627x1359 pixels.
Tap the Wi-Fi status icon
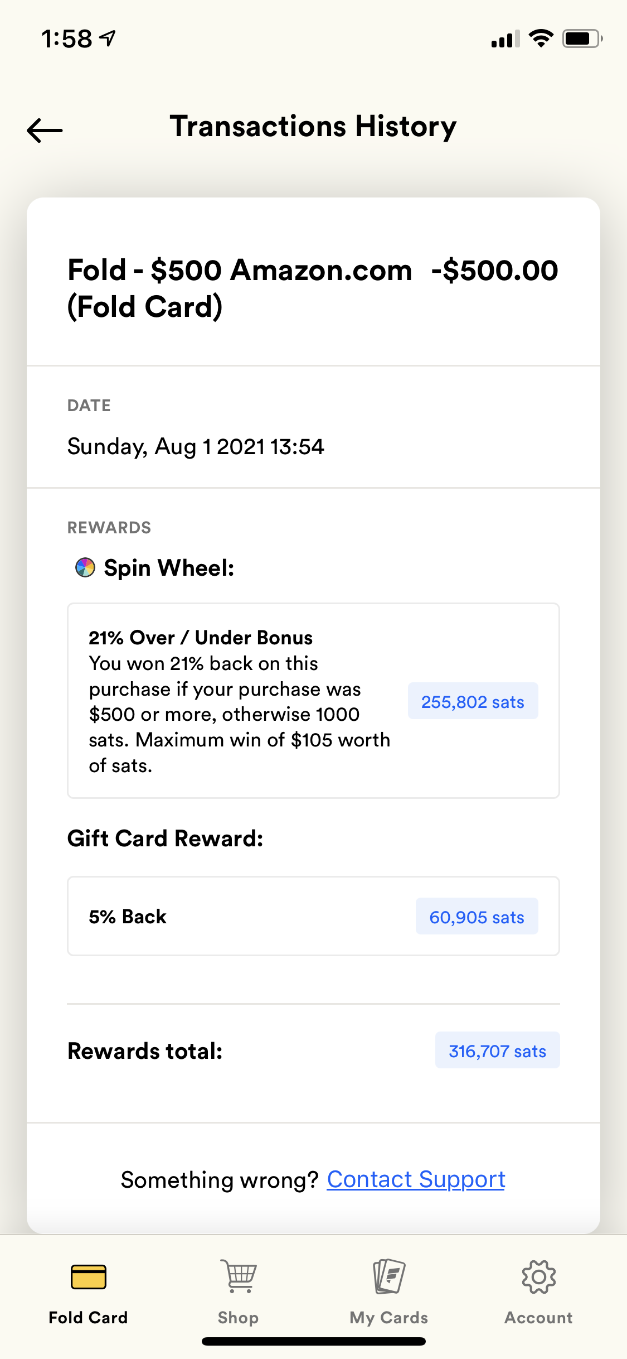click(x=541, y=38)
